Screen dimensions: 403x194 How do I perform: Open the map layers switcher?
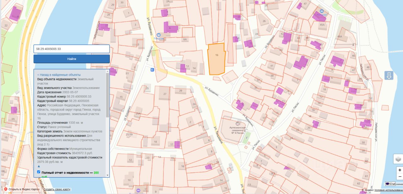(x=398, y=159)
